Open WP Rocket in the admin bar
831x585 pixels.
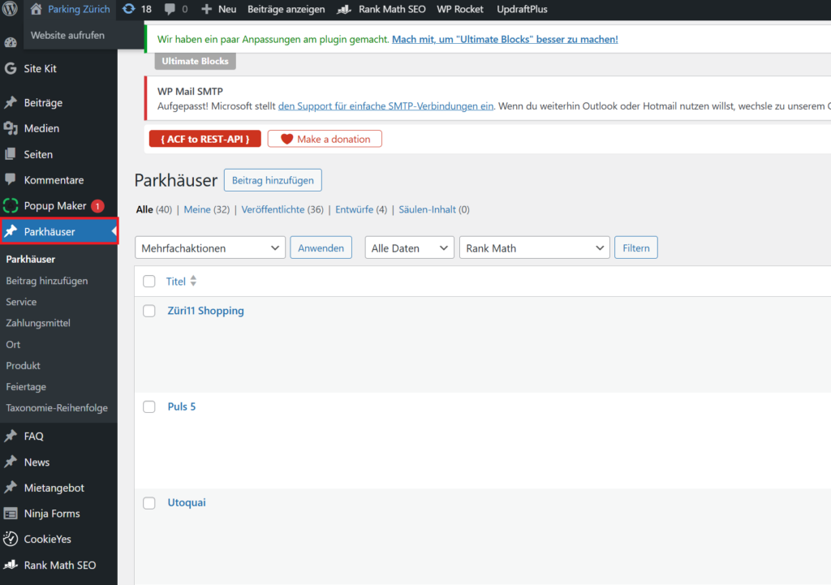[x=460, y=10]
